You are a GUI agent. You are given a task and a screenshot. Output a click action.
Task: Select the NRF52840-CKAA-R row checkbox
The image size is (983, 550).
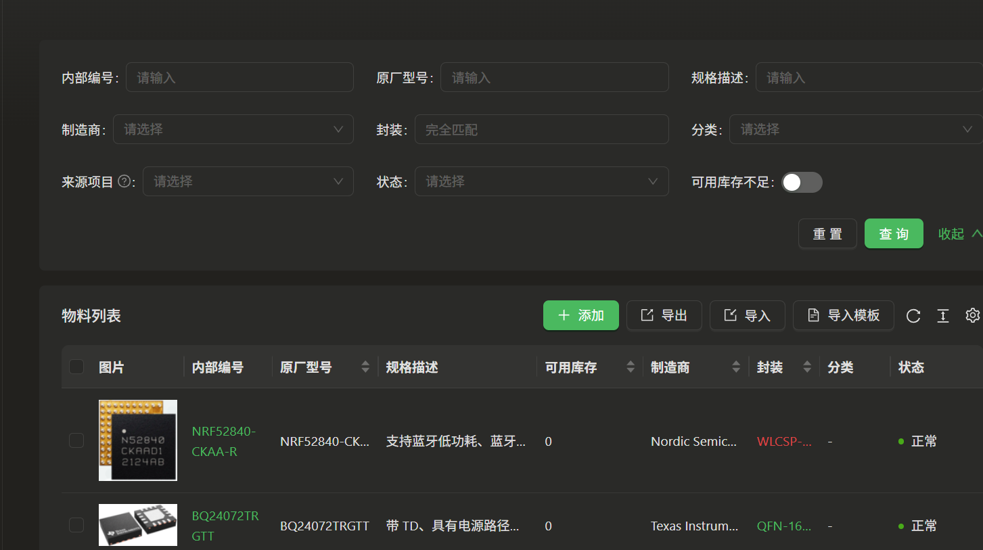point(76,440)
